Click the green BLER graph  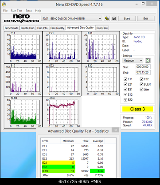(x=23, y=112)
